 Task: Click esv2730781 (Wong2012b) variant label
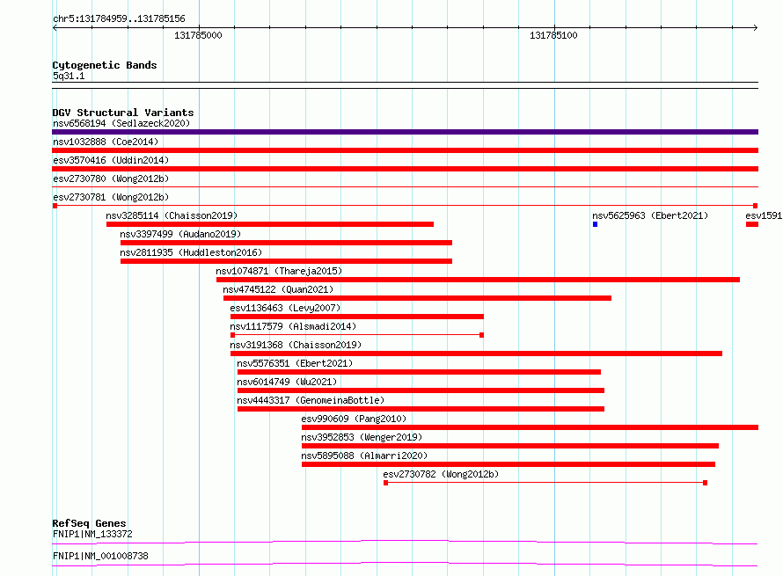tap(111, 197)
